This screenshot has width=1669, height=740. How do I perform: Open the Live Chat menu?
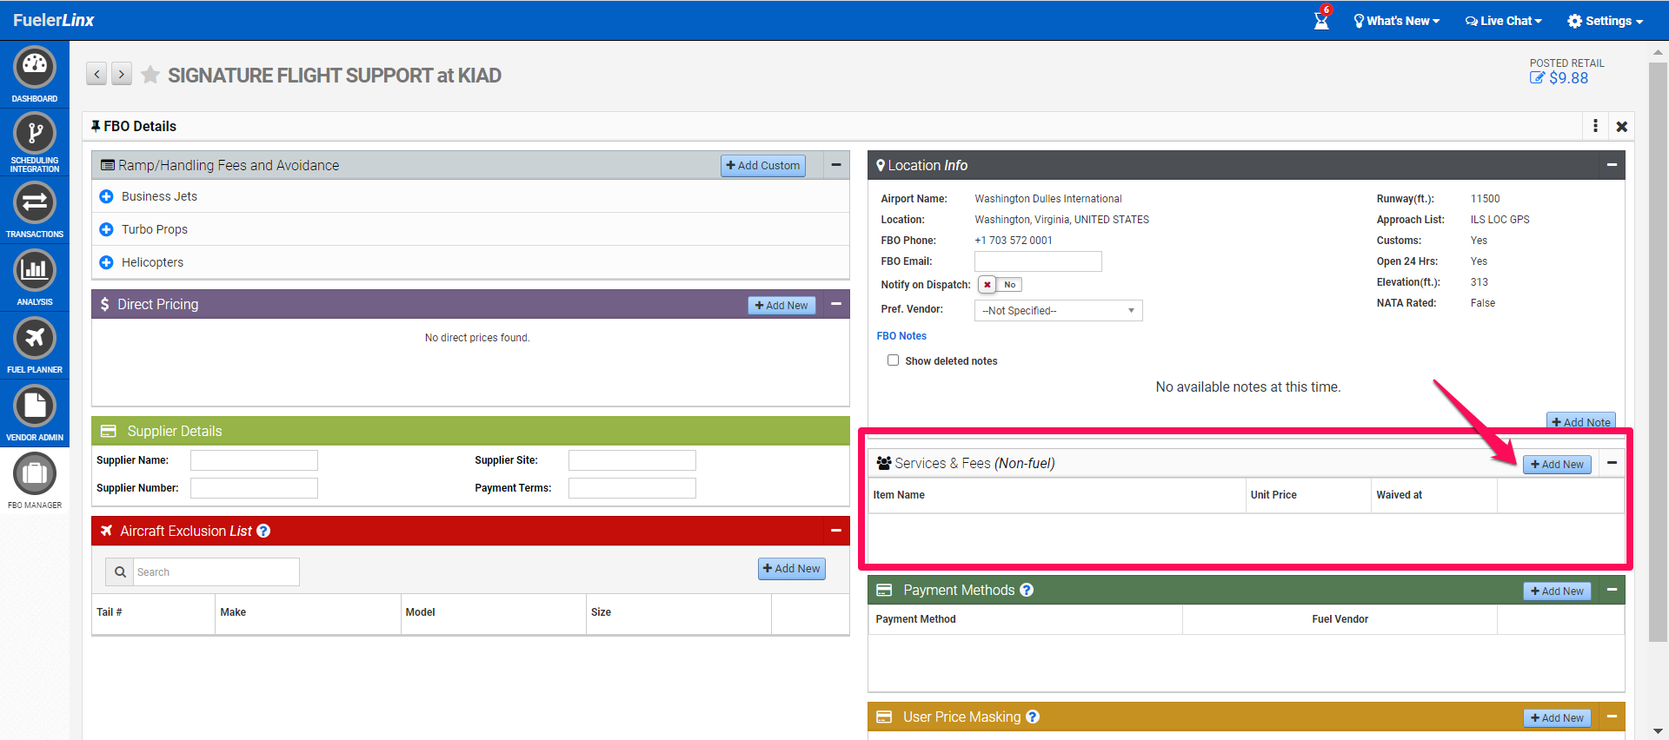coord(1504,21)
